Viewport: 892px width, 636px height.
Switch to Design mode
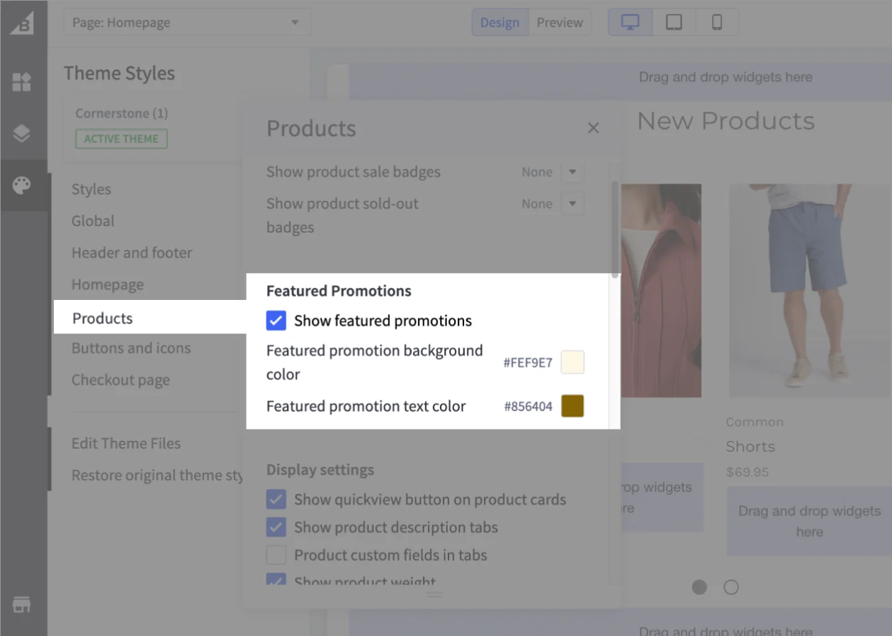pos(499,23)
